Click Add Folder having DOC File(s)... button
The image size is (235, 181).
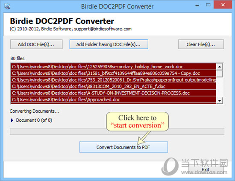[109, 44]
